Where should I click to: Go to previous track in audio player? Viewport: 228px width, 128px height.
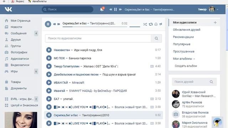pos(55,24)
